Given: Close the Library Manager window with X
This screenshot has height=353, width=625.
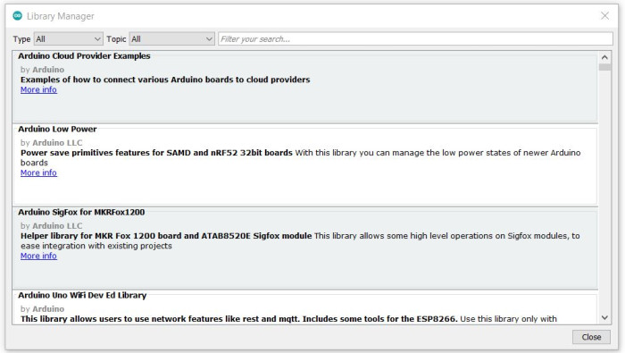Looking at the screenshot, I should (604, 15).
